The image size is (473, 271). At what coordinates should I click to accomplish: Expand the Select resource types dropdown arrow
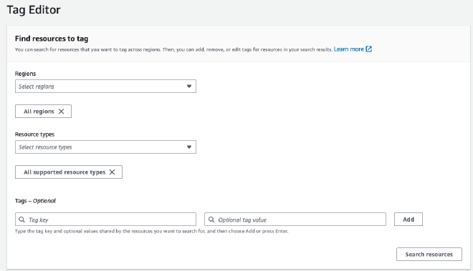[189, 147]
